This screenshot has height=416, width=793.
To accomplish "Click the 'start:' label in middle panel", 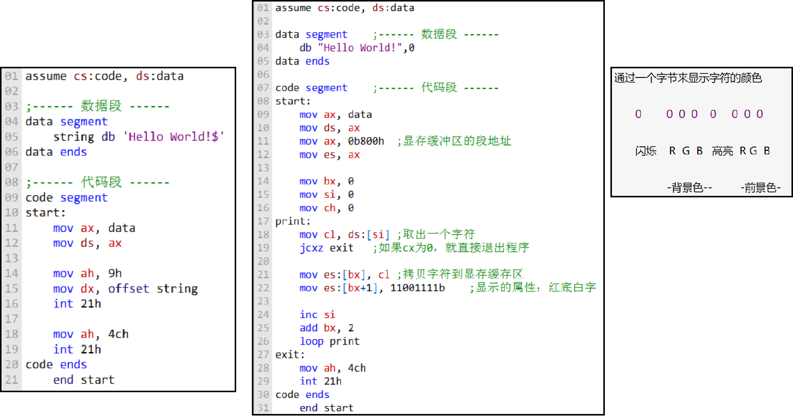I will (x=293, y=101).
